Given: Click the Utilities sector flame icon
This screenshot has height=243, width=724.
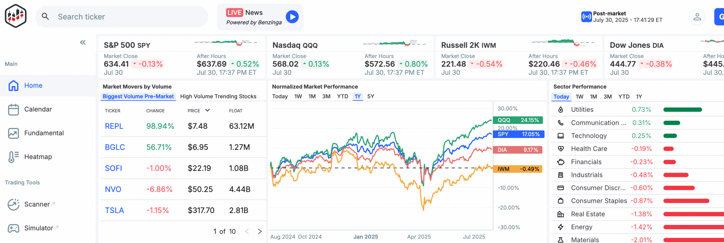Looking at the screenshot, I should (x=561, y=110).
